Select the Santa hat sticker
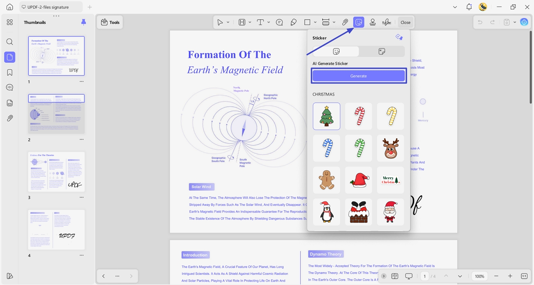The width and height of the screenshot is (534, 285). pos(359,180)
